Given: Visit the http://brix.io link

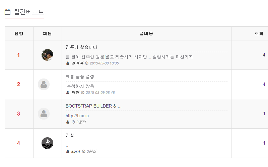Looking at the screenshot, I should [x=77, y=116].
